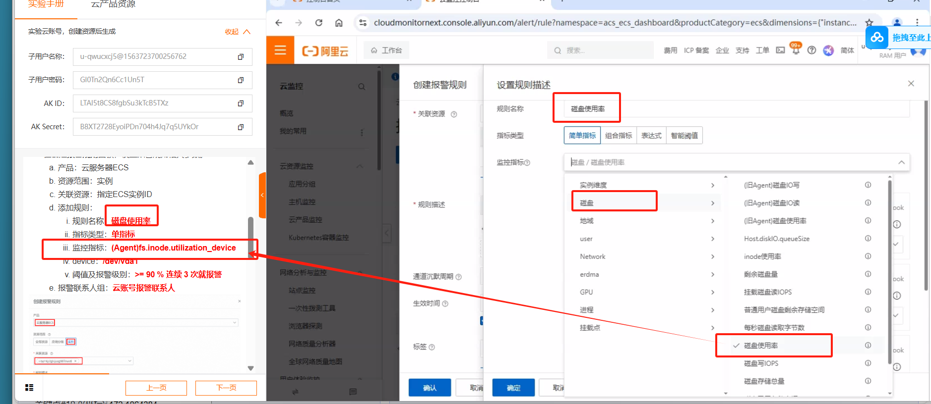Select 智能阈值 metric type

click(x=684, y=136)
